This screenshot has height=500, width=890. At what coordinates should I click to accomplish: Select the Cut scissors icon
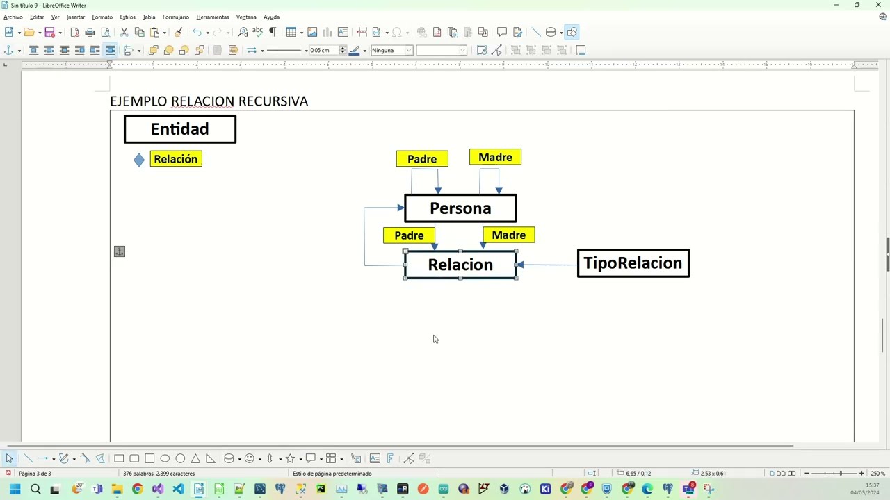coord(124,32)
